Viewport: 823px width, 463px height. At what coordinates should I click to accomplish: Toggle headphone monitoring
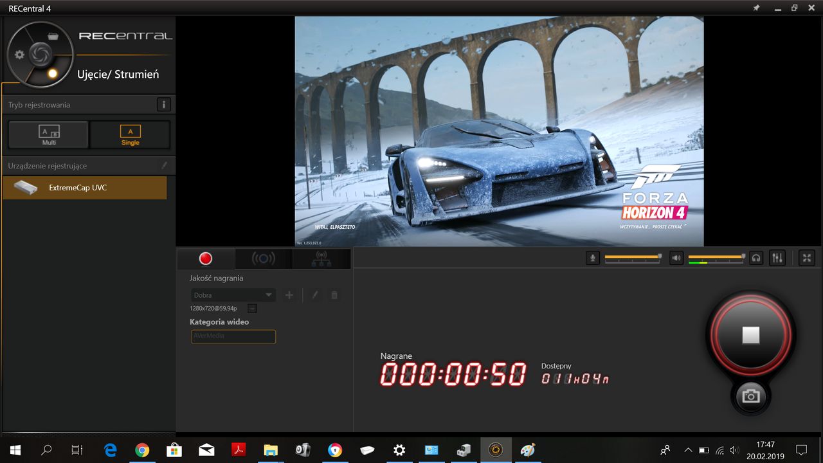pos(757,258)
